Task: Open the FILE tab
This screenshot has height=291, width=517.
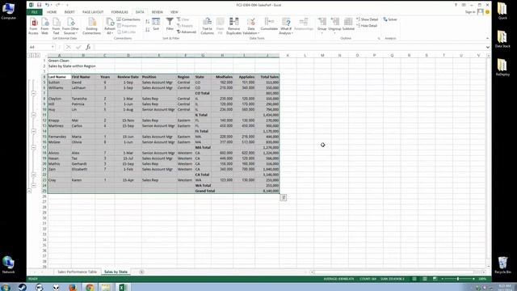Action: 34,12
